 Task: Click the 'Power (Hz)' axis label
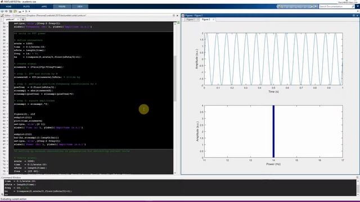coord(273,164)
